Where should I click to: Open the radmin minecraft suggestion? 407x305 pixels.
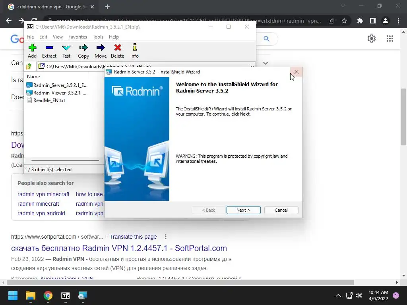[38, 204]
